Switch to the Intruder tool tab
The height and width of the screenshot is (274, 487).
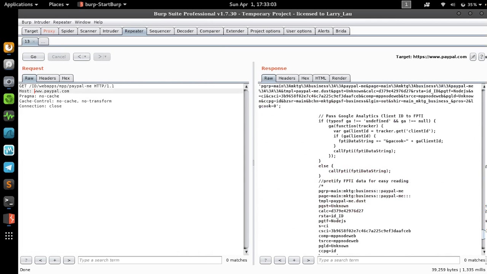(111, 31)
